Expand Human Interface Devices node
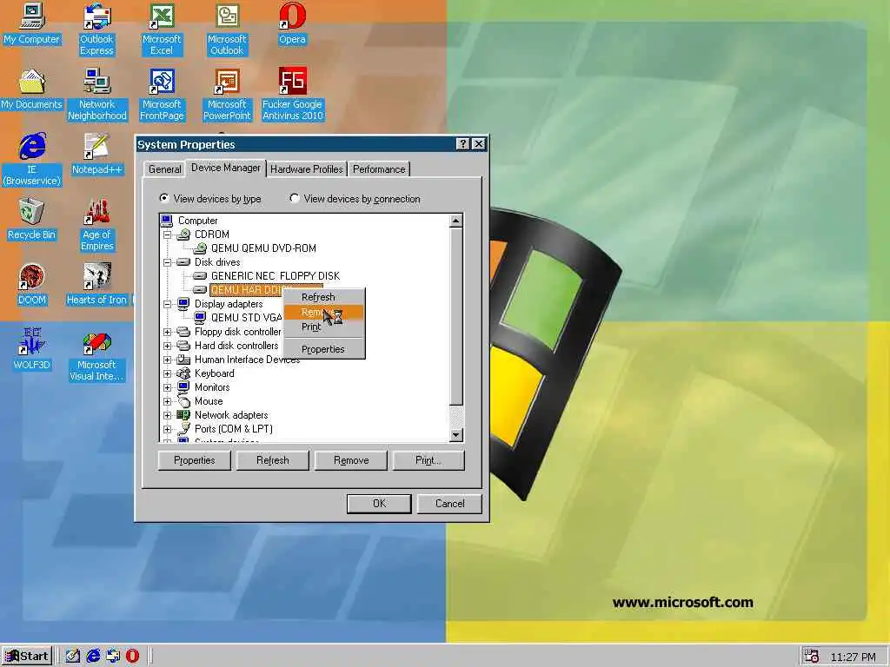This screenshot has width=890, height=667. [x=168, y=360]
